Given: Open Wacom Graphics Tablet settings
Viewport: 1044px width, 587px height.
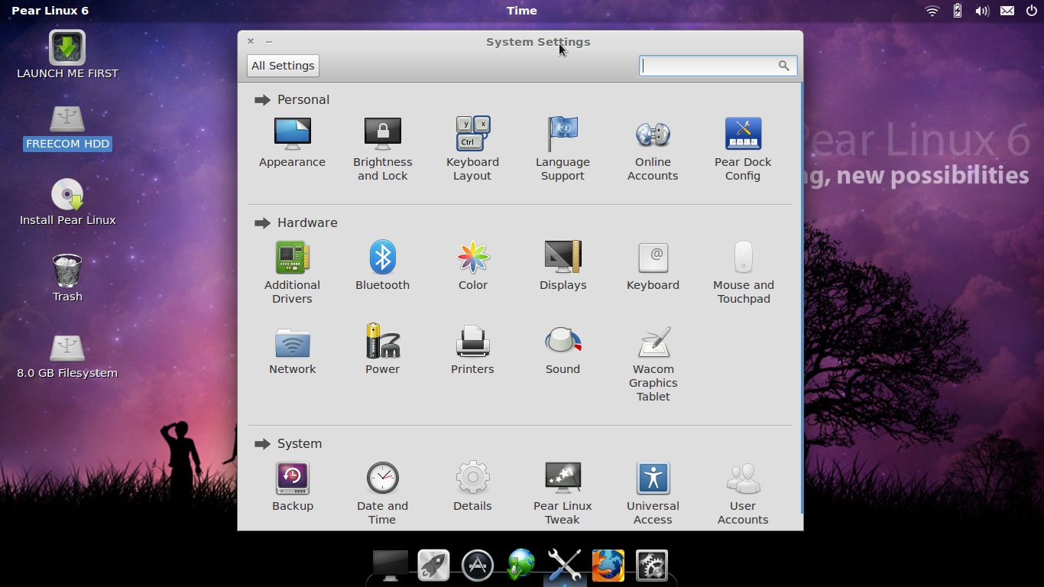Looking at the screenshot, I should click(653, 364).
